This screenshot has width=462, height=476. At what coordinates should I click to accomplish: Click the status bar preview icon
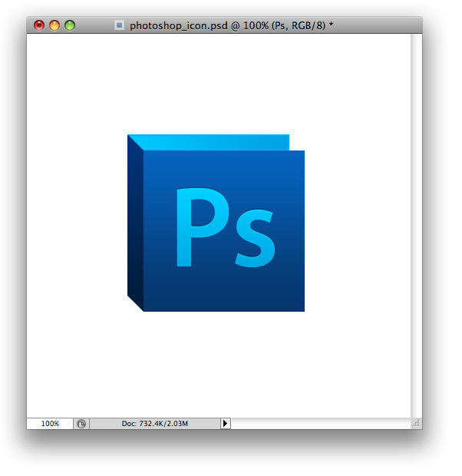pyautogui.click(x=81, y=424)
